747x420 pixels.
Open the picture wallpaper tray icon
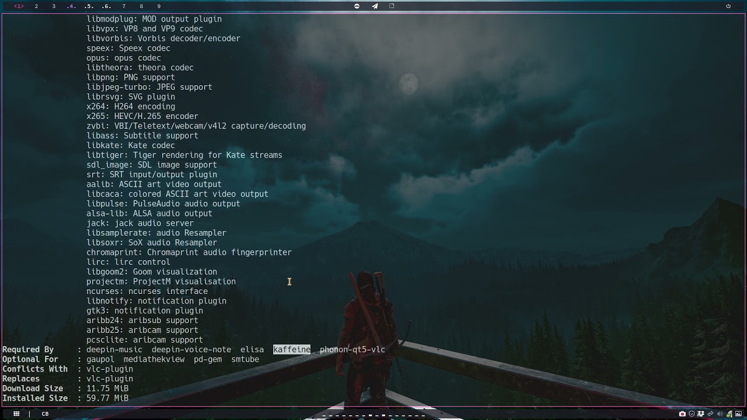pos(738,414)
